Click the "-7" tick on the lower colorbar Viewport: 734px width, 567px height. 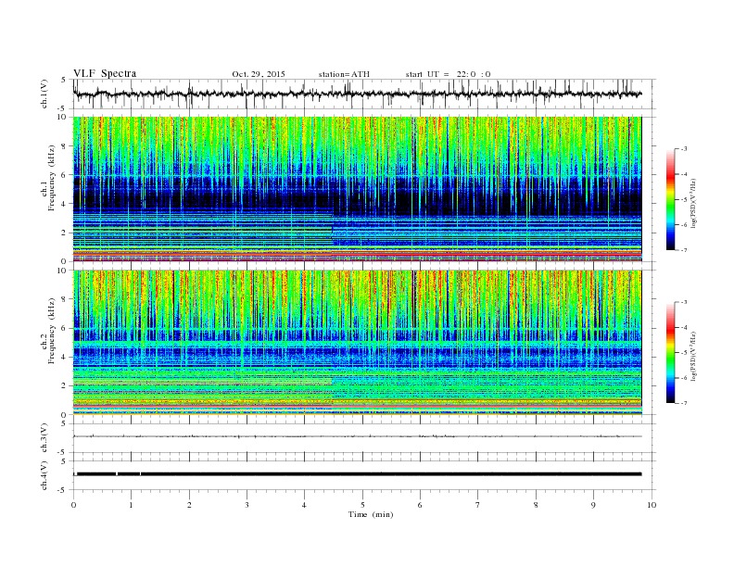683,403
